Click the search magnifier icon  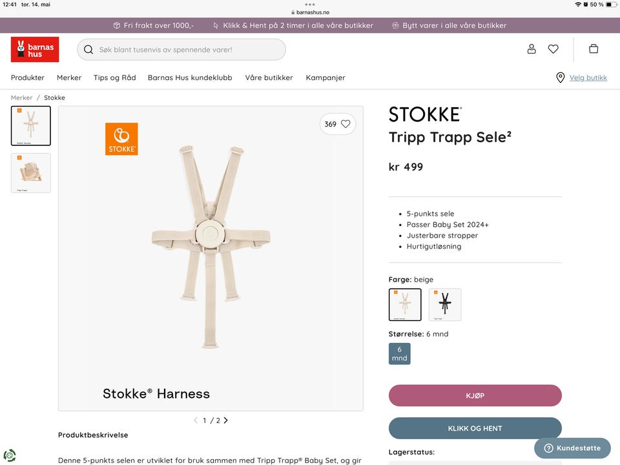[88, 50]
